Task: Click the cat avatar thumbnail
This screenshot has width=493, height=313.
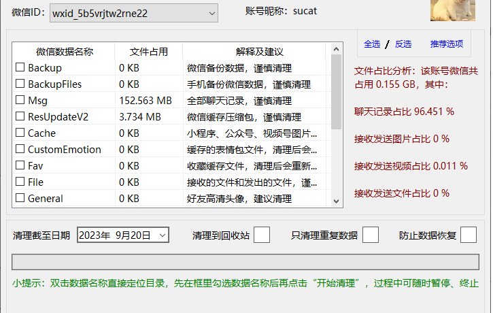Action: click(452, 10)
